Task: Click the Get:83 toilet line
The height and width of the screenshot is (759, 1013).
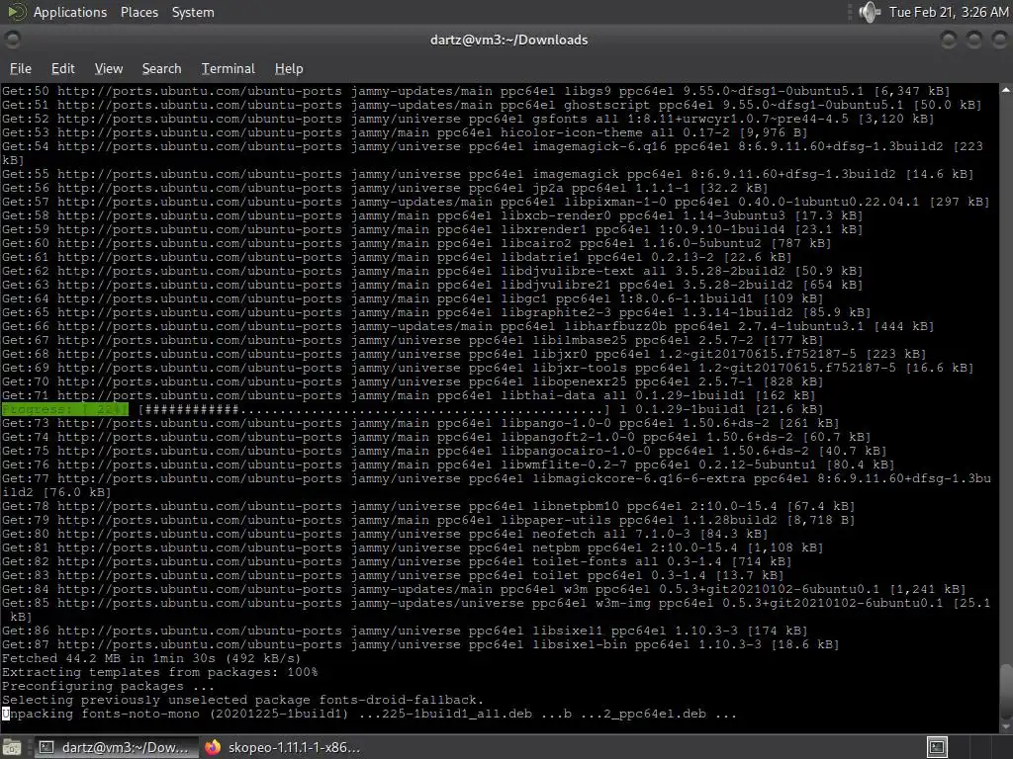Action: [x=392, y=576]
